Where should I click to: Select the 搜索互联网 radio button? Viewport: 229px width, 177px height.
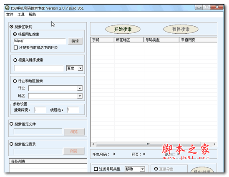coord(11,27)
